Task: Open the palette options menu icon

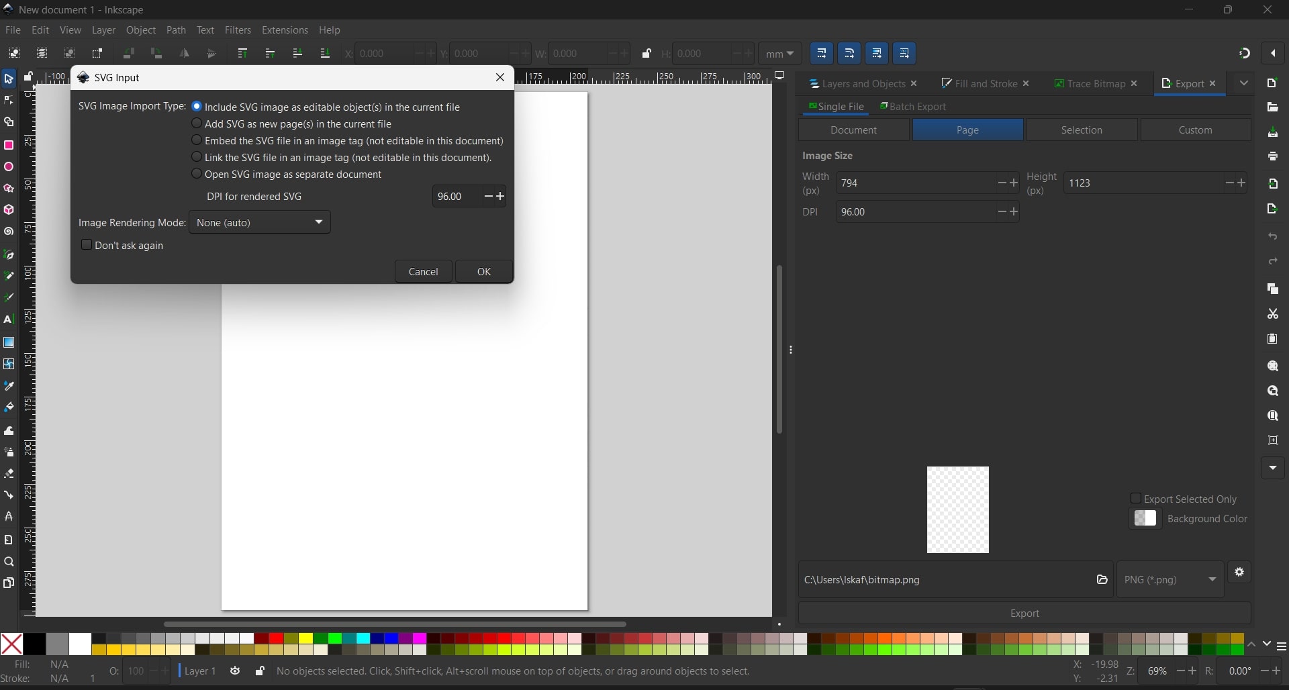Action: (x=1281, y=646)
